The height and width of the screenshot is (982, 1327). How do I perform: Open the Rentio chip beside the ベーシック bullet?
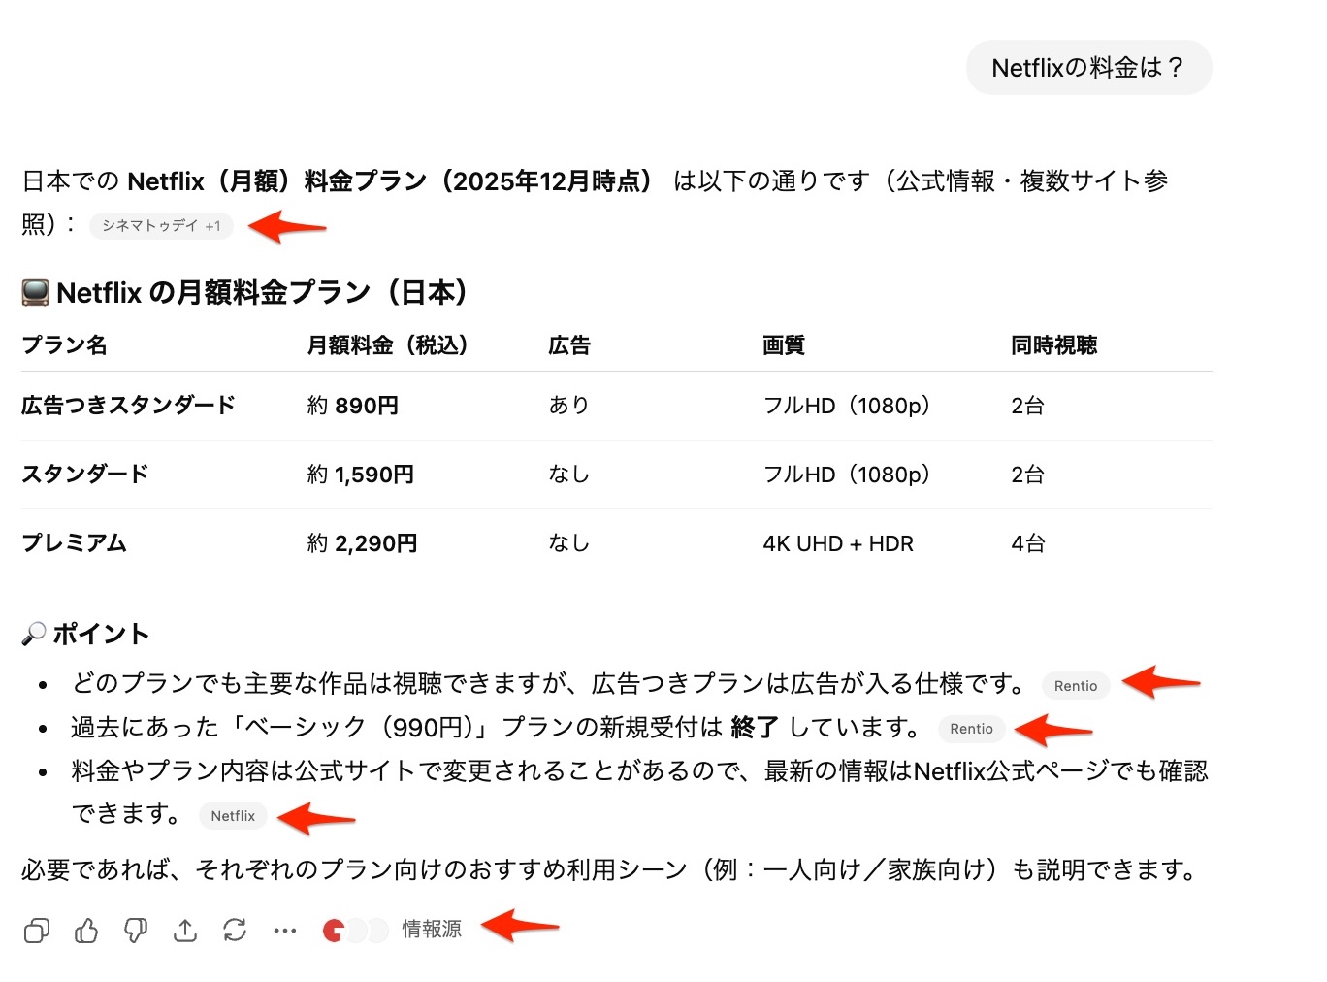click(971, 729)
